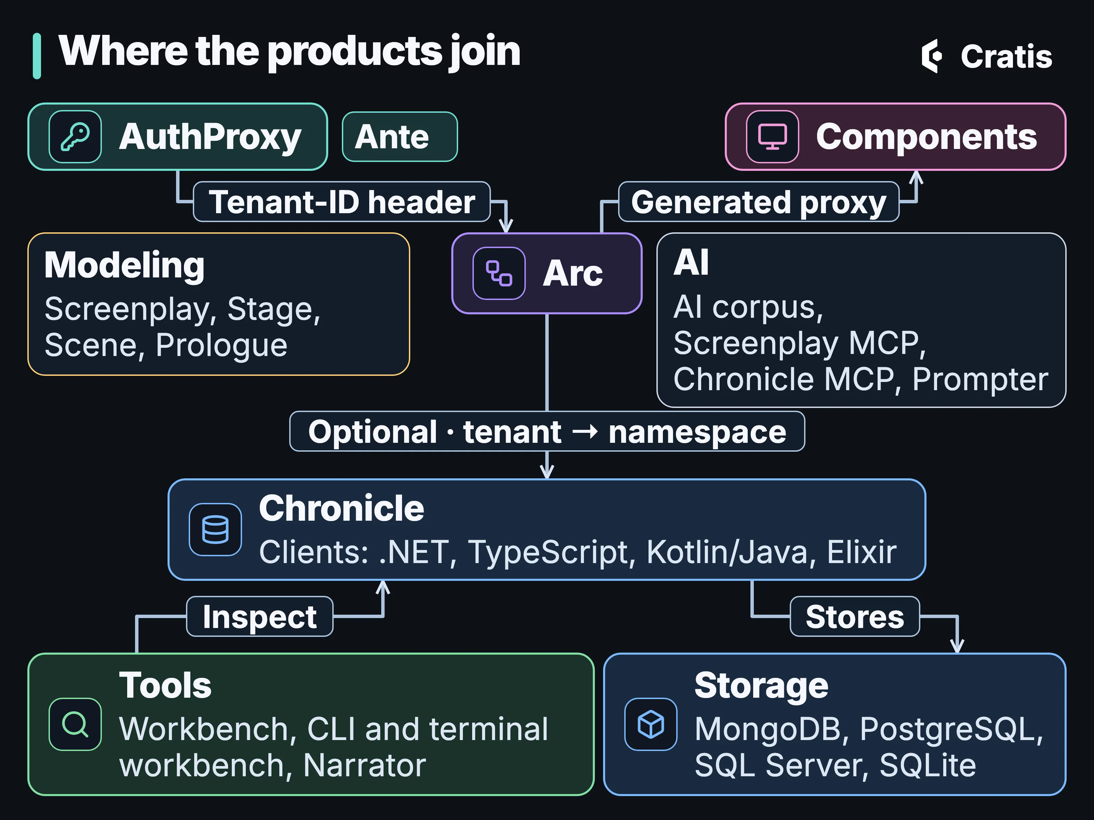Click the Stores connector label
Screen dimensions: 1094x820
click(x=855, y=616)
